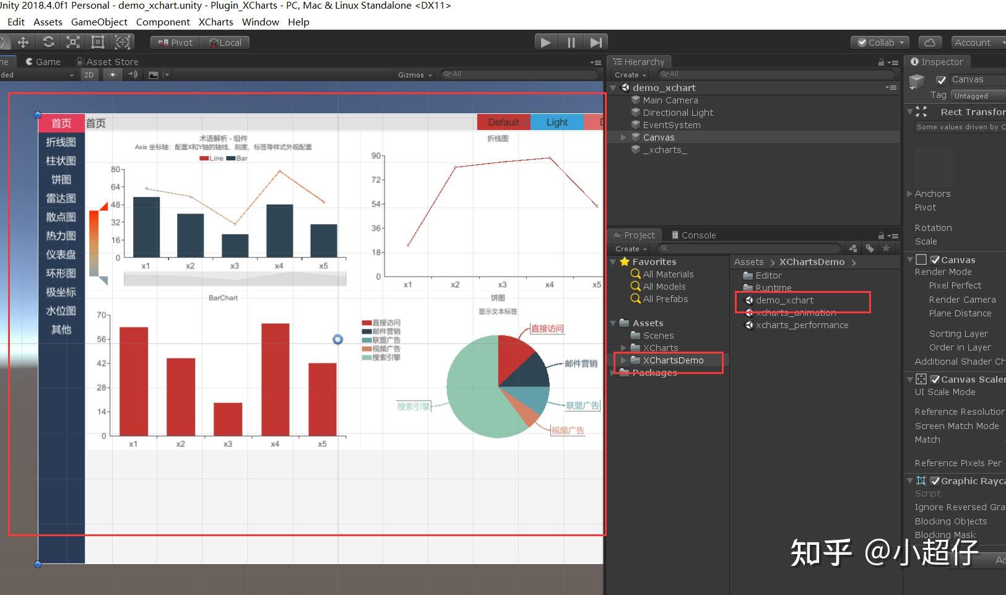Select the xcharts_performance scene asset

coord(796,325)
